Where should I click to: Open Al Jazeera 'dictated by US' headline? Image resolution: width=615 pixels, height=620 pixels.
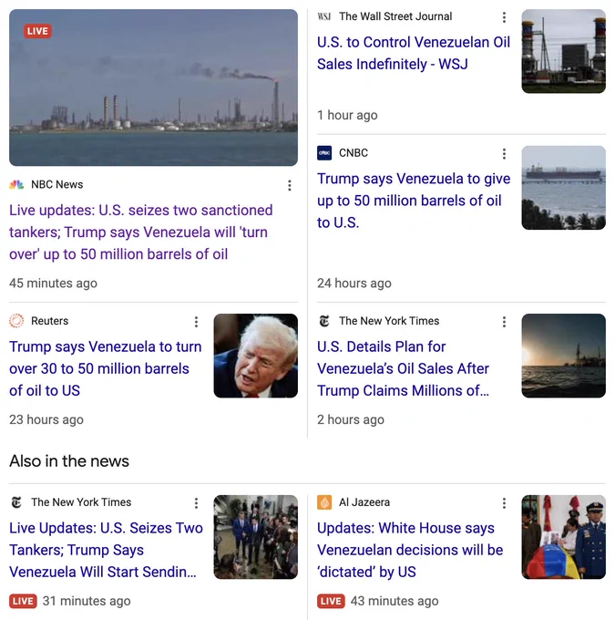click(410, 550)
